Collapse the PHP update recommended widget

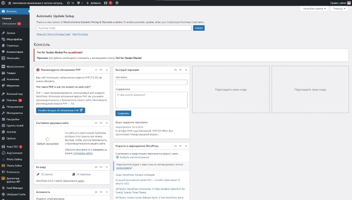107,70
